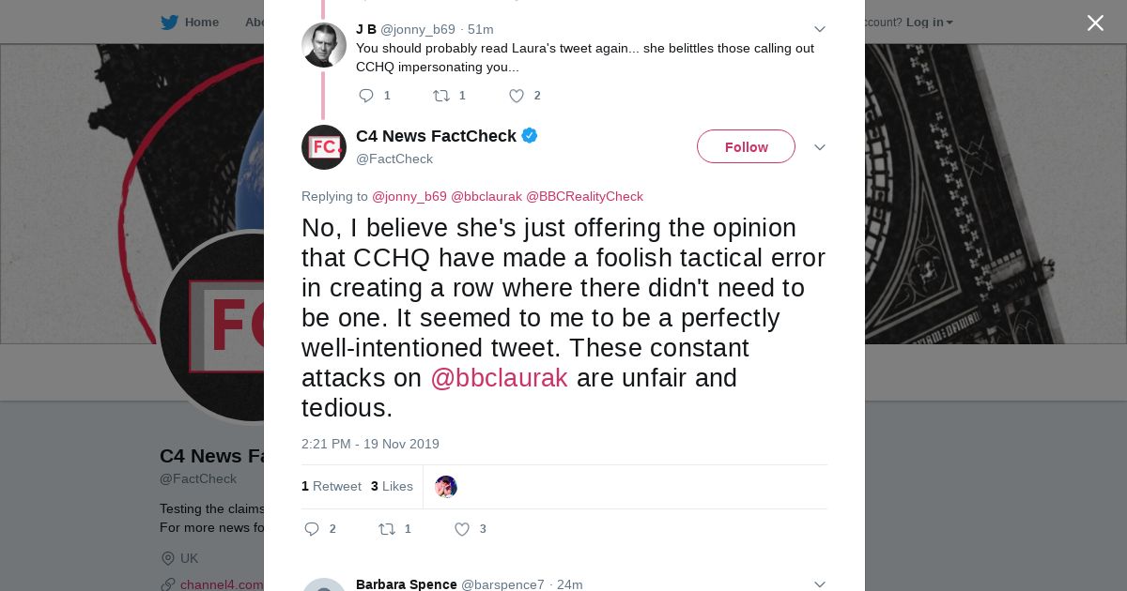Like the C4 News FactCheck tweet
1127x591 pixels.
click(462, 529)
